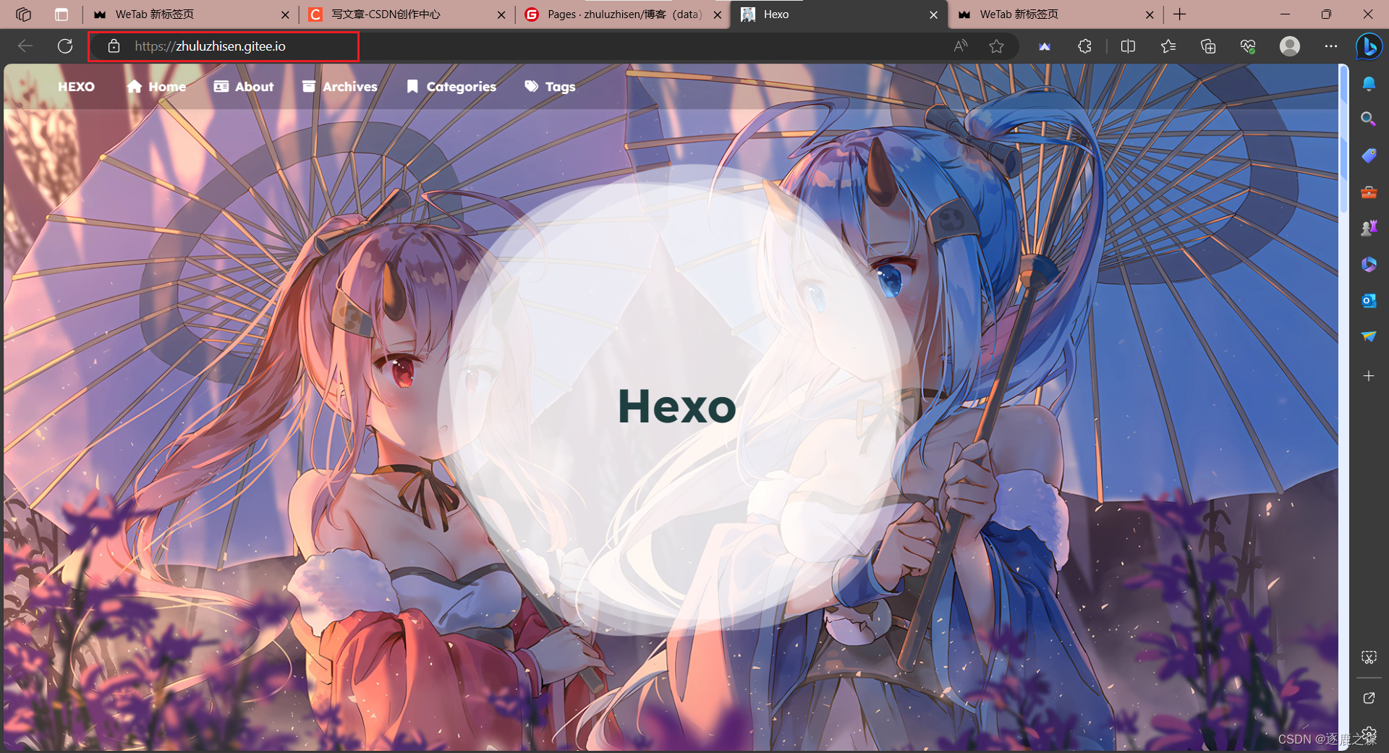The image size is (1389, 753).
Task: Click the HEXO site logo link
Action: (x=76, y=87)
